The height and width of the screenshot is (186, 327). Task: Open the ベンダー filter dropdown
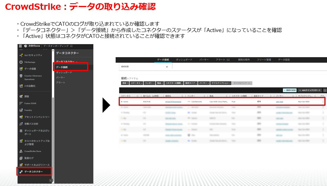pos(150,83)
